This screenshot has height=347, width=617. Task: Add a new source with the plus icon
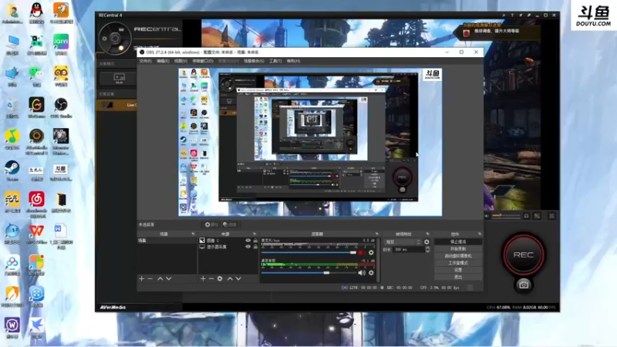(x=203, y=278)
